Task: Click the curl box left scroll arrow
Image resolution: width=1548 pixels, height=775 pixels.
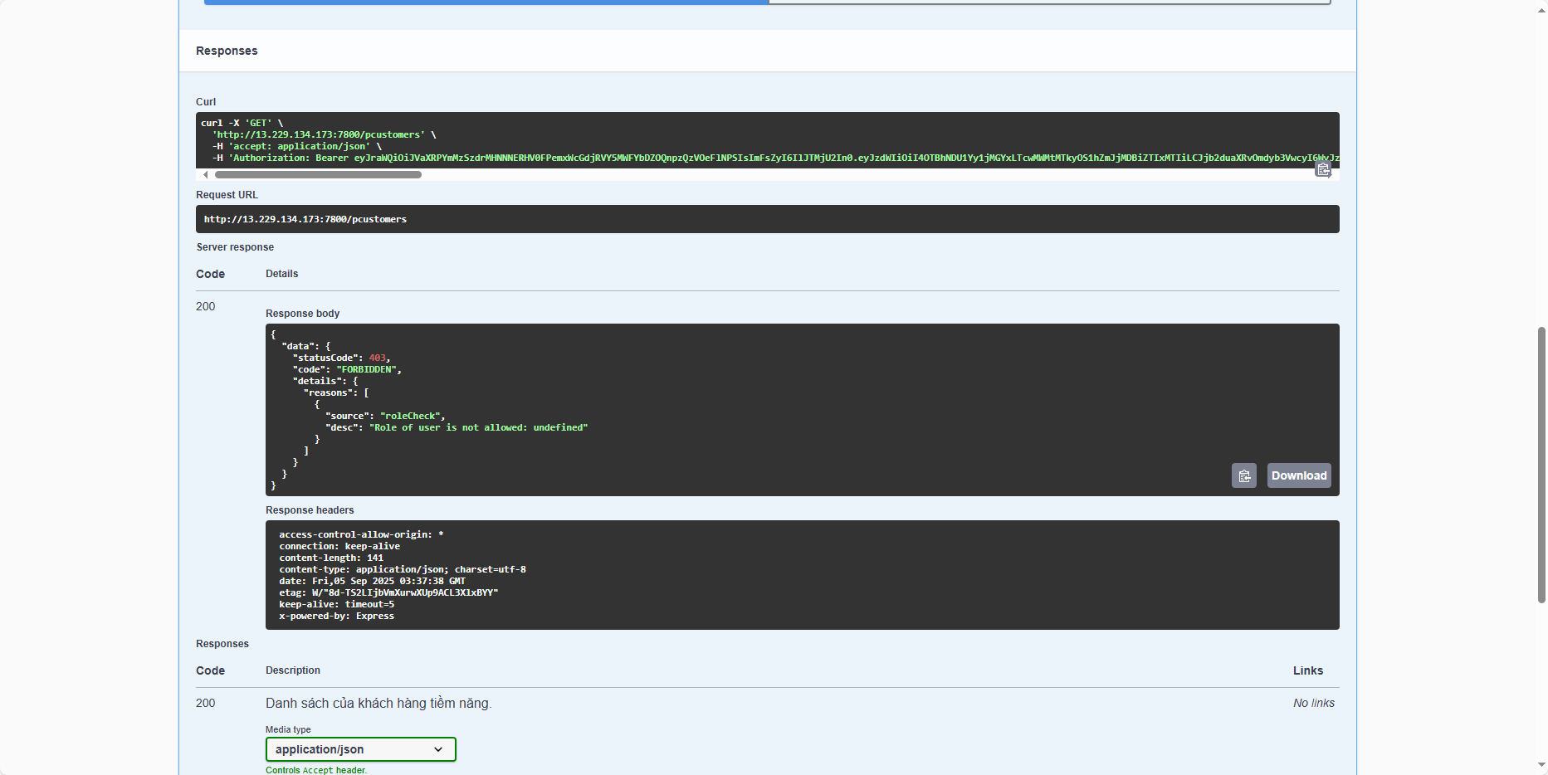Action: [x=206, y=175]
